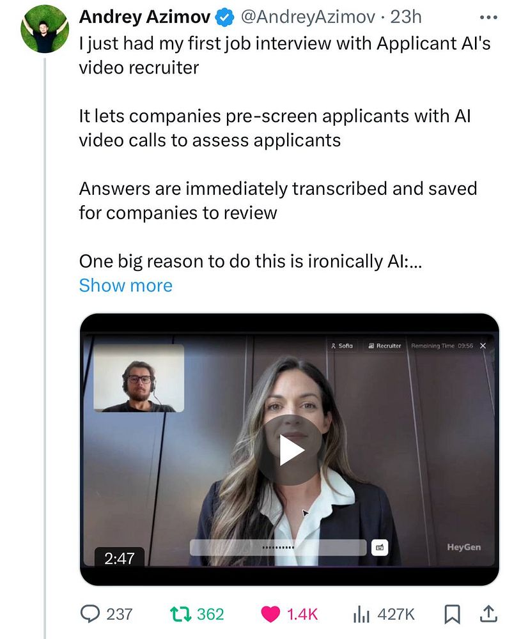Open the @AndreyAzimov handle link
The width and height of the screenshot is (521, 639).
308,17
